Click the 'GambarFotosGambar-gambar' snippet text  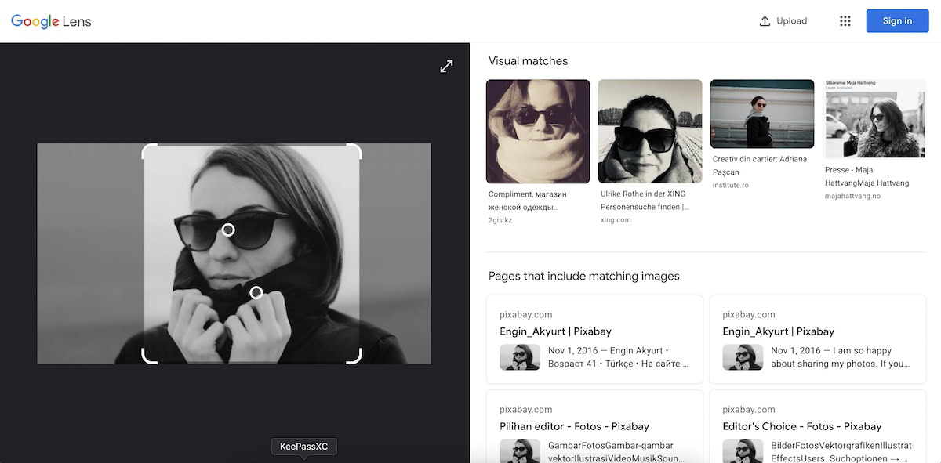[616, 451]
